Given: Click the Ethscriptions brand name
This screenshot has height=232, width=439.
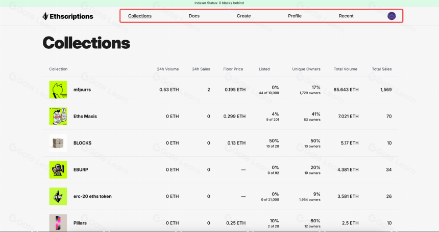Looking at the screenshot, I should [71, 16].
